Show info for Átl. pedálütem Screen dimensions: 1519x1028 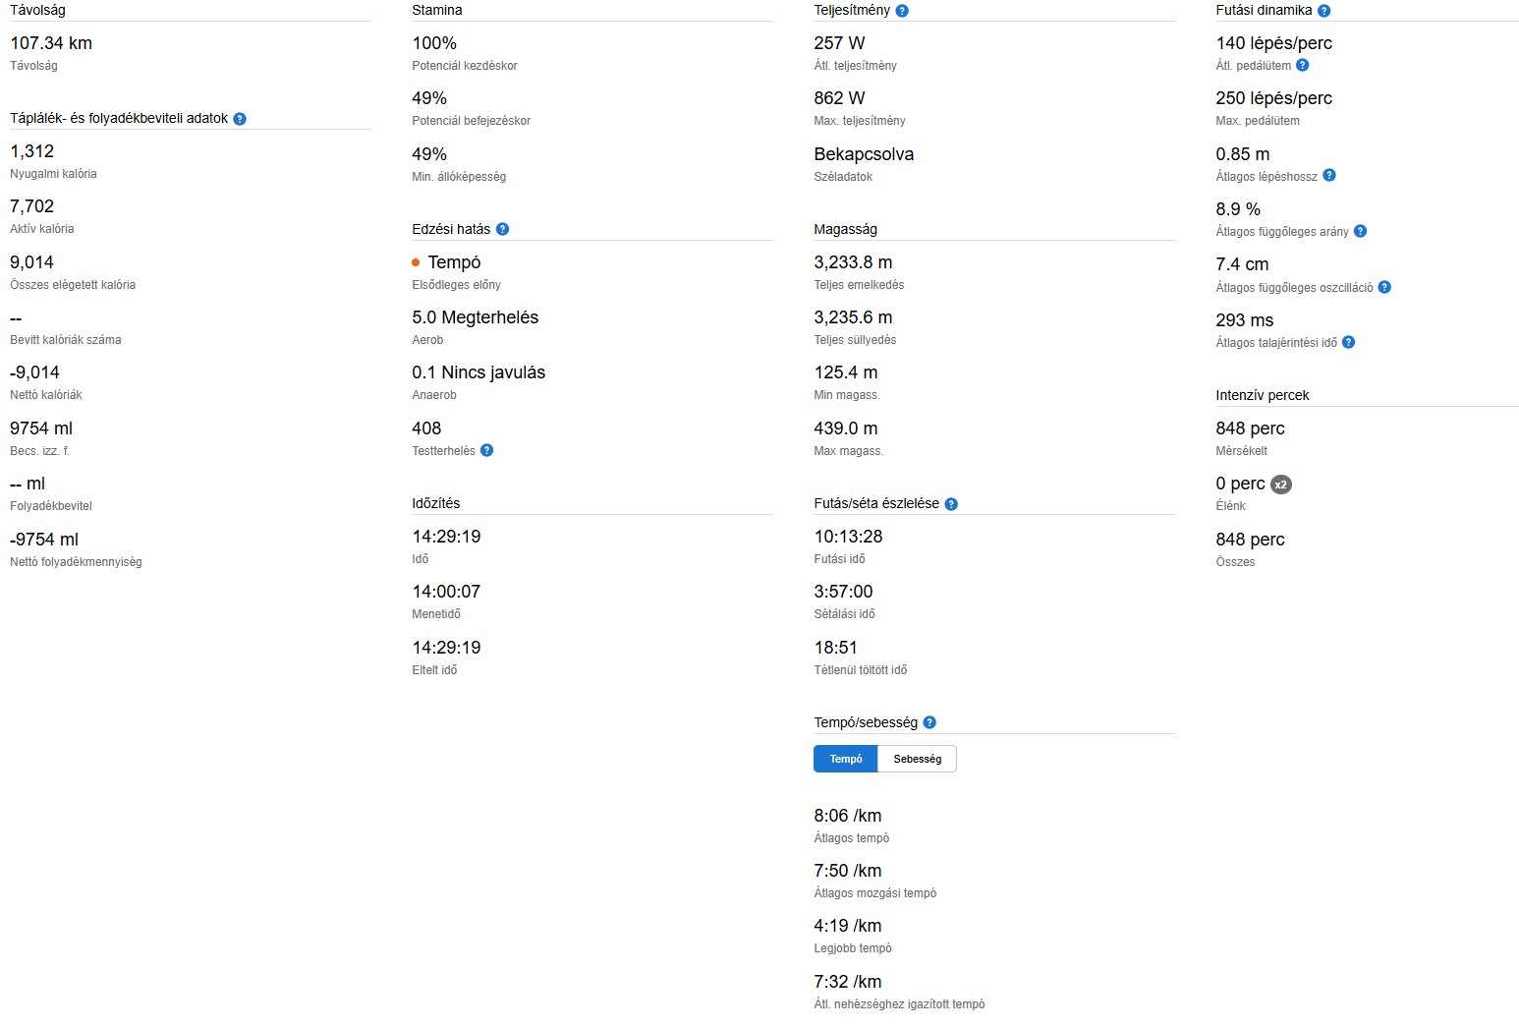[x=1302, y=66]
